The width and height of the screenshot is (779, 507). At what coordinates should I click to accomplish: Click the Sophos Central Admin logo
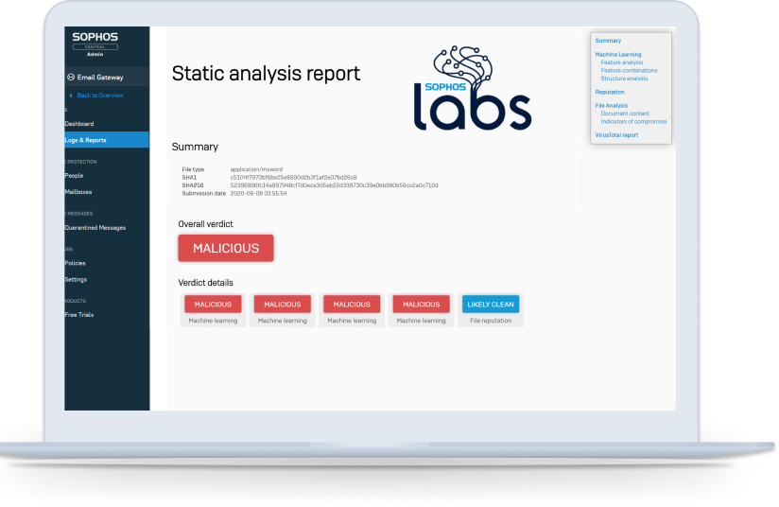[95, 44]
